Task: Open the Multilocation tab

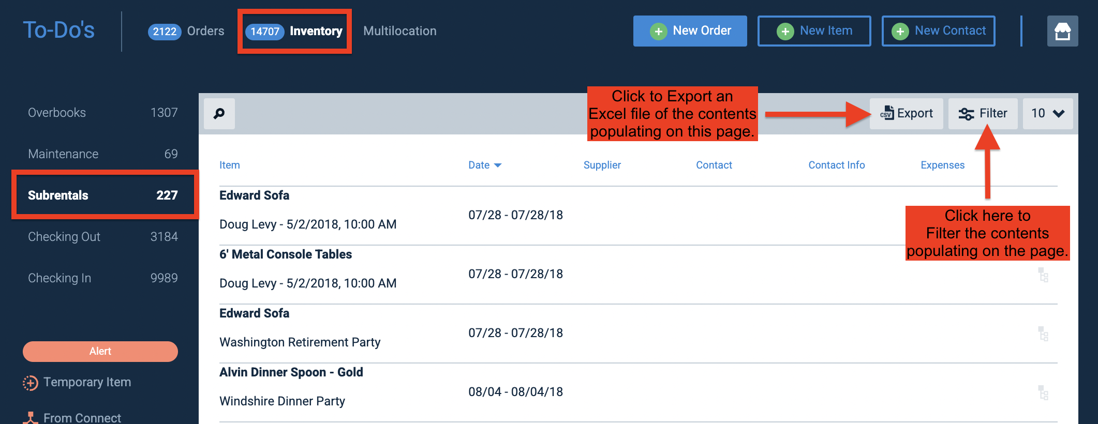Action: coord(400,31)
